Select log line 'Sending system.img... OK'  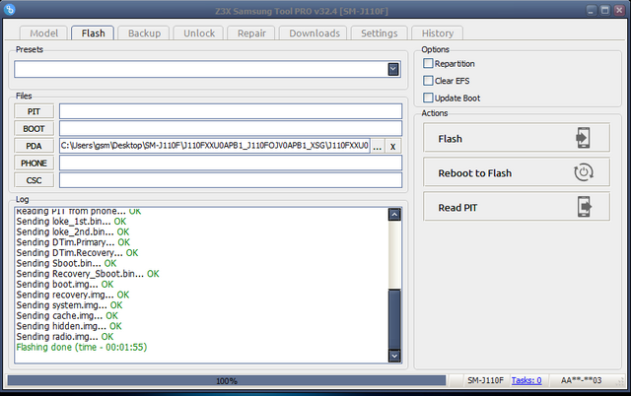pos(69,305)
